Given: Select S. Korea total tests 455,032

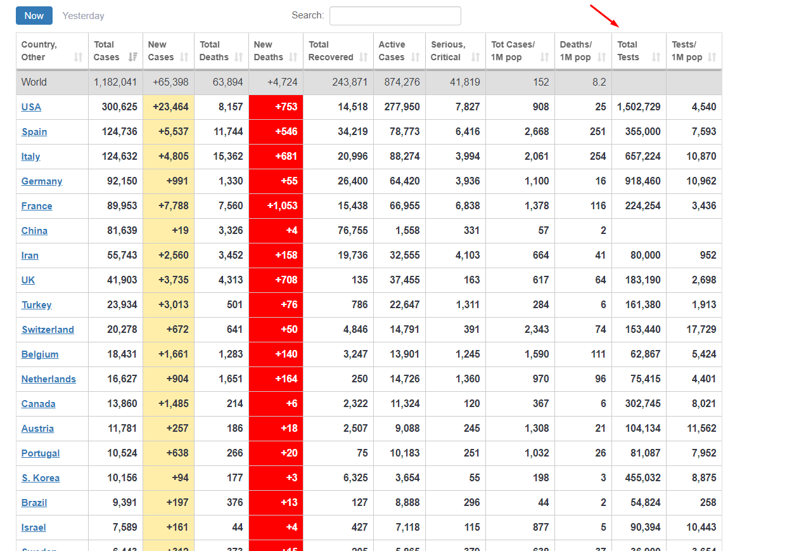Looking at the screenshot, I should coord(642,477).
